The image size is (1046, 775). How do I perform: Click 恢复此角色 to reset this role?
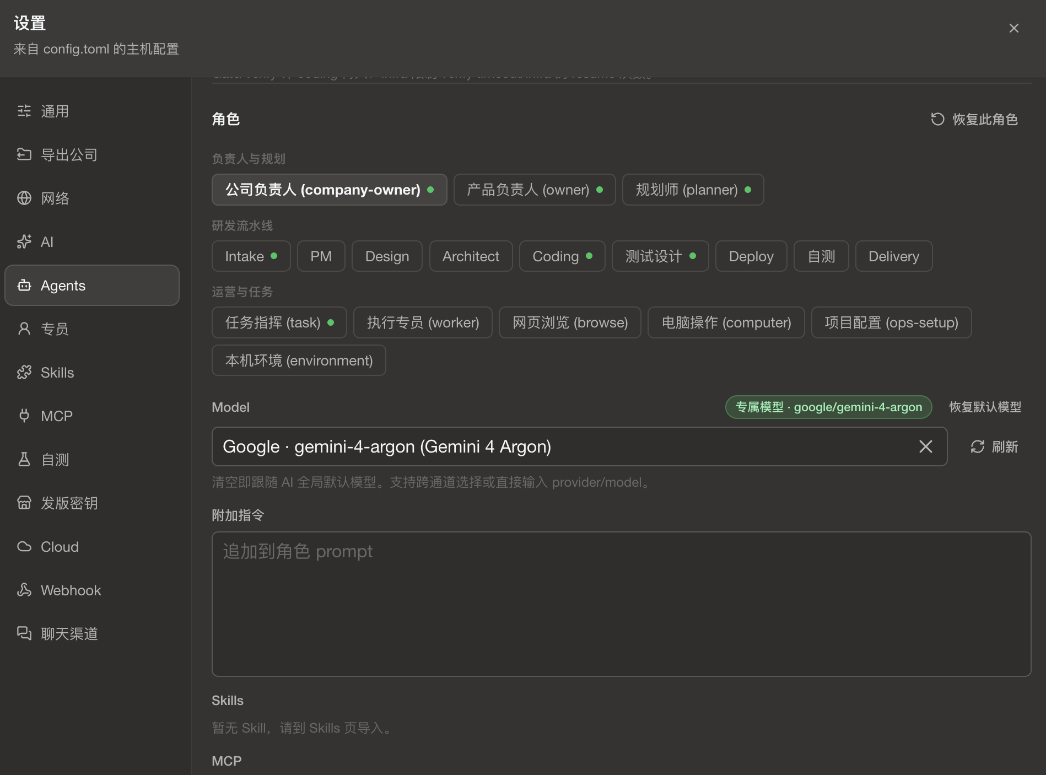[x=974, y=119]
